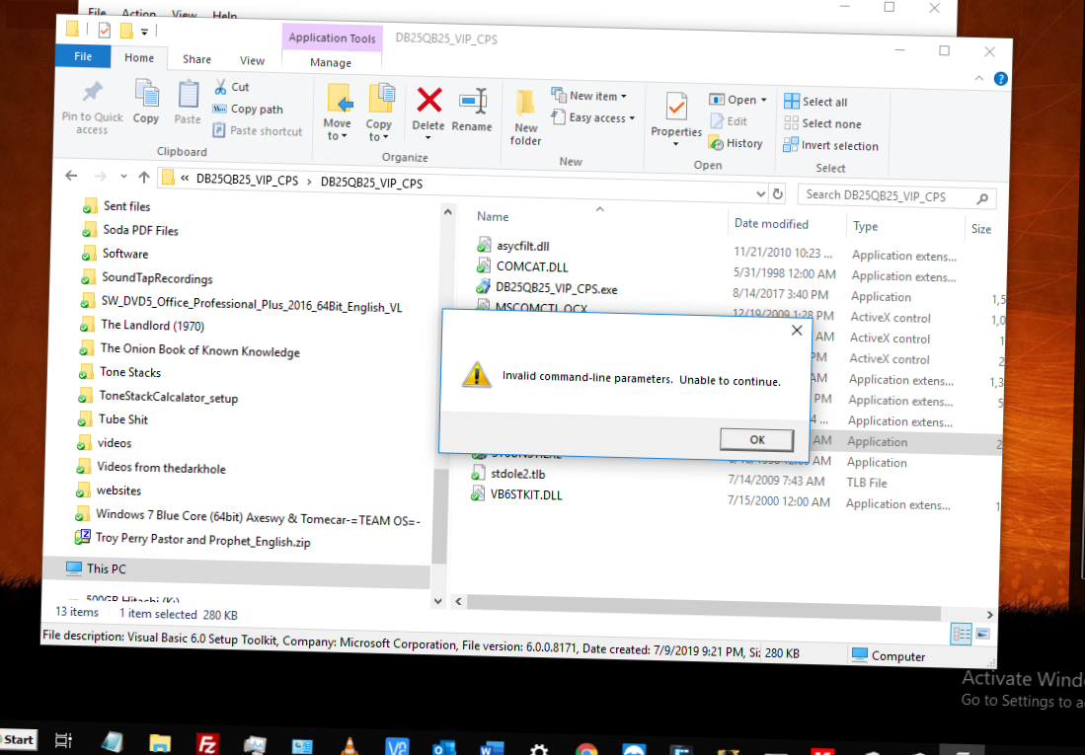Select the VB6STKIT.DLL file
The image size is (1085, 755).
(x=517, y=494)
